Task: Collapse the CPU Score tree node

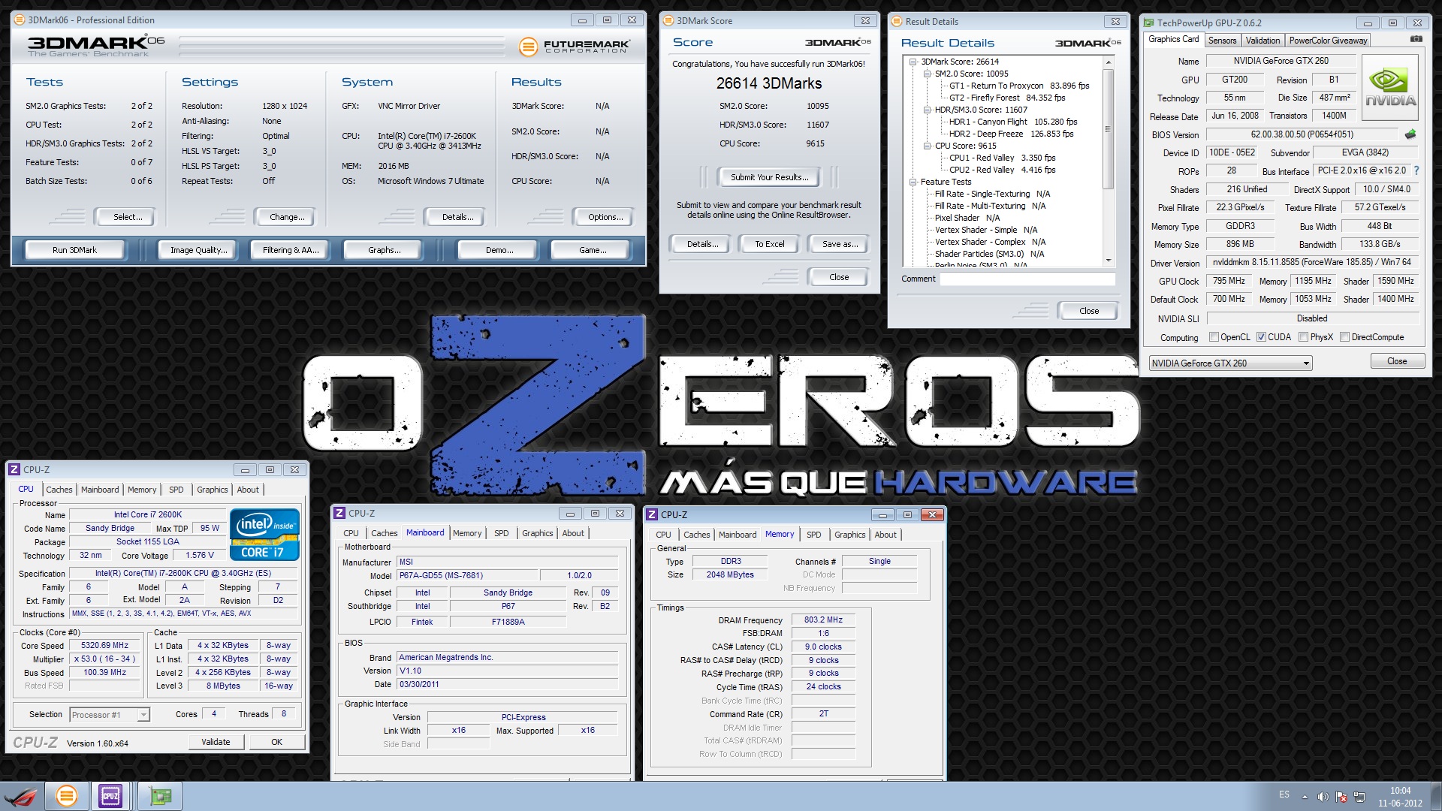Action: tap(928, 146)
